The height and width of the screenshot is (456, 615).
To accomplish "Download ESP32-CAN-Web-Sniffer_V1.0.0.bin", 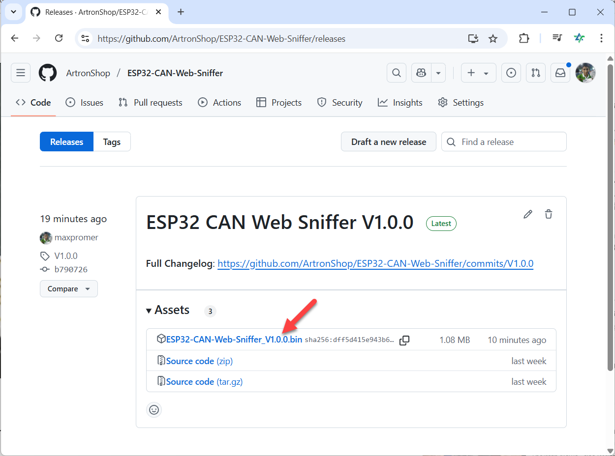I will [234, 340].
